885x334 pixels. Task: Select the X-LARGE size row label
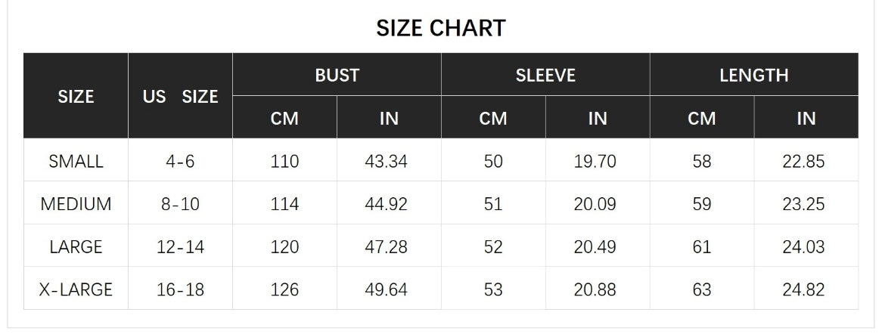pyautogui.click(x=76, y=289)
